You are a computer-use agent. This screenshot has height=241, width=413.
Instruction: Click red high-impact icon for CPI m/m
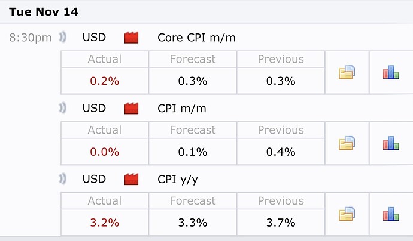(x=131, y=109)
